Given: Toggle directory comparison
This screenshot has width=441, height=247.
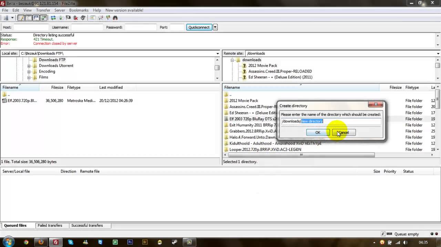Looking at the screenshot, I should click(x=101, y=18).
